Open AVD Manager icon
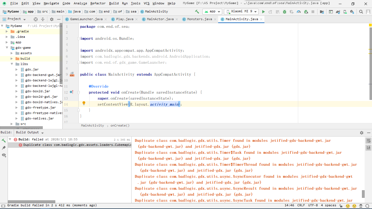Screen dimensions: 372x209 tap(345, 12)
